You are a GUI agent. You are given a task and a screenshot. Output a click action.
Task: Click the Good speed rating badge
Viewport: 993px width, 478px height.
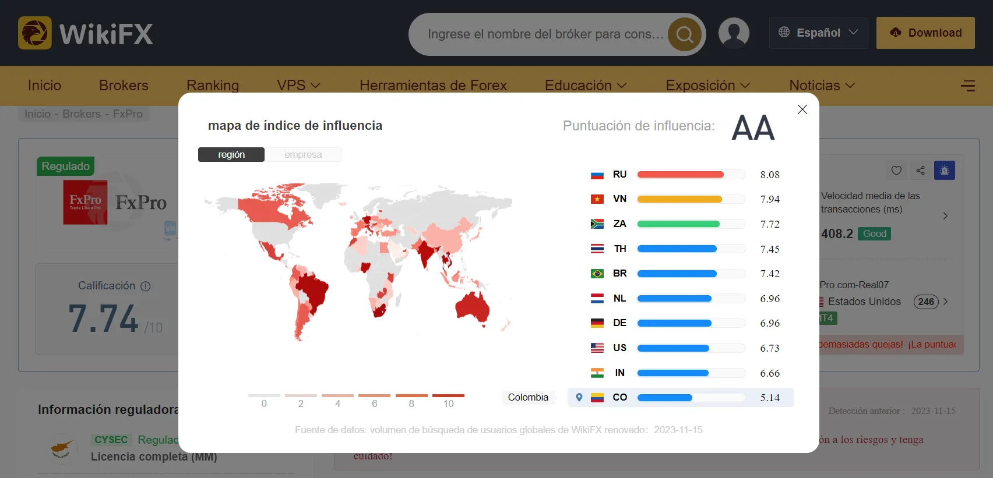pyautogui.click(x=874, y=234)
